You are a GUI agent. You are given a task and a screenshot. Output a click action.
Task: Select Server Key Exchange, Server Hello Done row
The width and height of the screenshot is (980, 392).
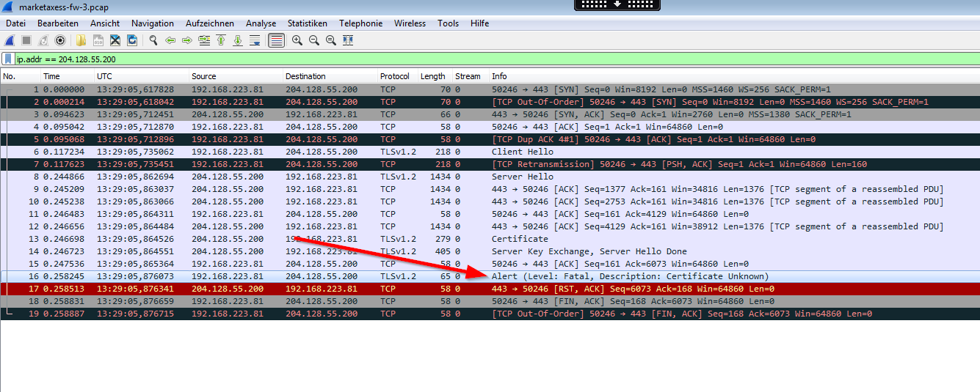point(490,251)
